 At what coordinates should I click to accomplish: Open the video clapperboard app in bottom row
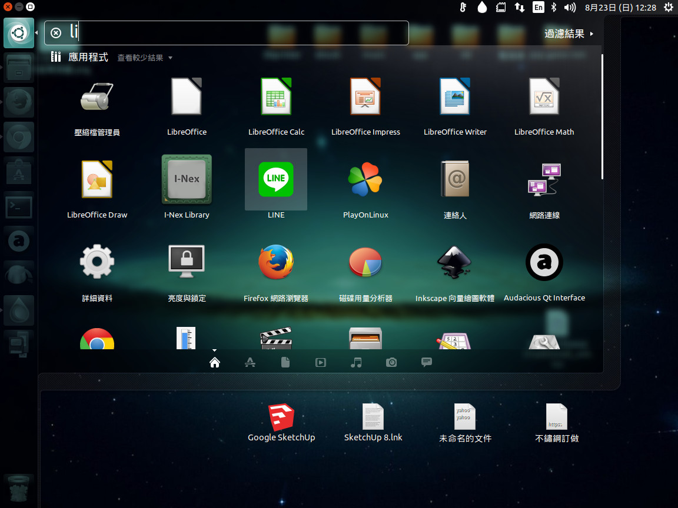[x=276, y=338]
